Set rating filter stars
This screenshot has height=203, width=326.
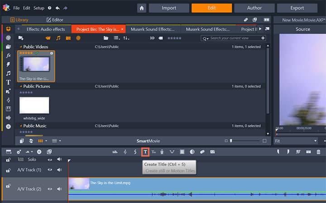pyautogui.click(x=174, y=38)
